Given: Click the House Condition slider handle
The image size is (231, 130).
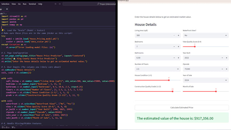Looking at the screenshot, I should click(x=169, y=80).
